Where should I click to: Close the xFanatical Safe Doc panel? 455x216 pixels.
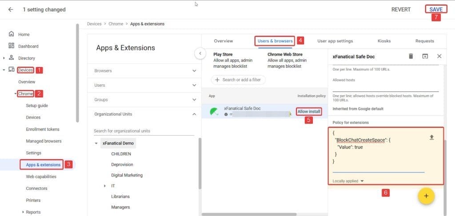[x=439, y=56]
